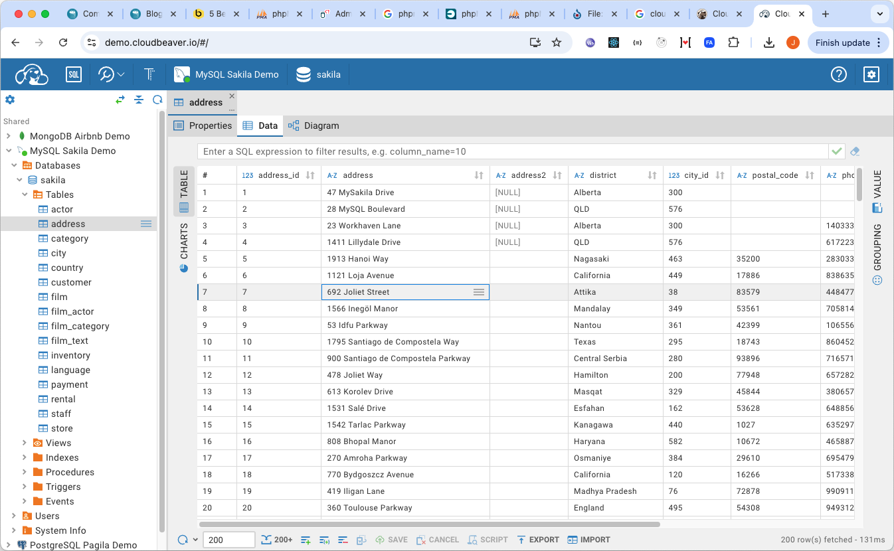The width and height of the screenshot is (894, 551).
Task: Apply the SQL filter expression checkmark
Action: 837,151
